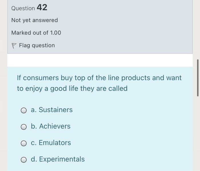Screen dimensions: 200x171
Task: Click the Question heading word
Action: pos(23,8)
